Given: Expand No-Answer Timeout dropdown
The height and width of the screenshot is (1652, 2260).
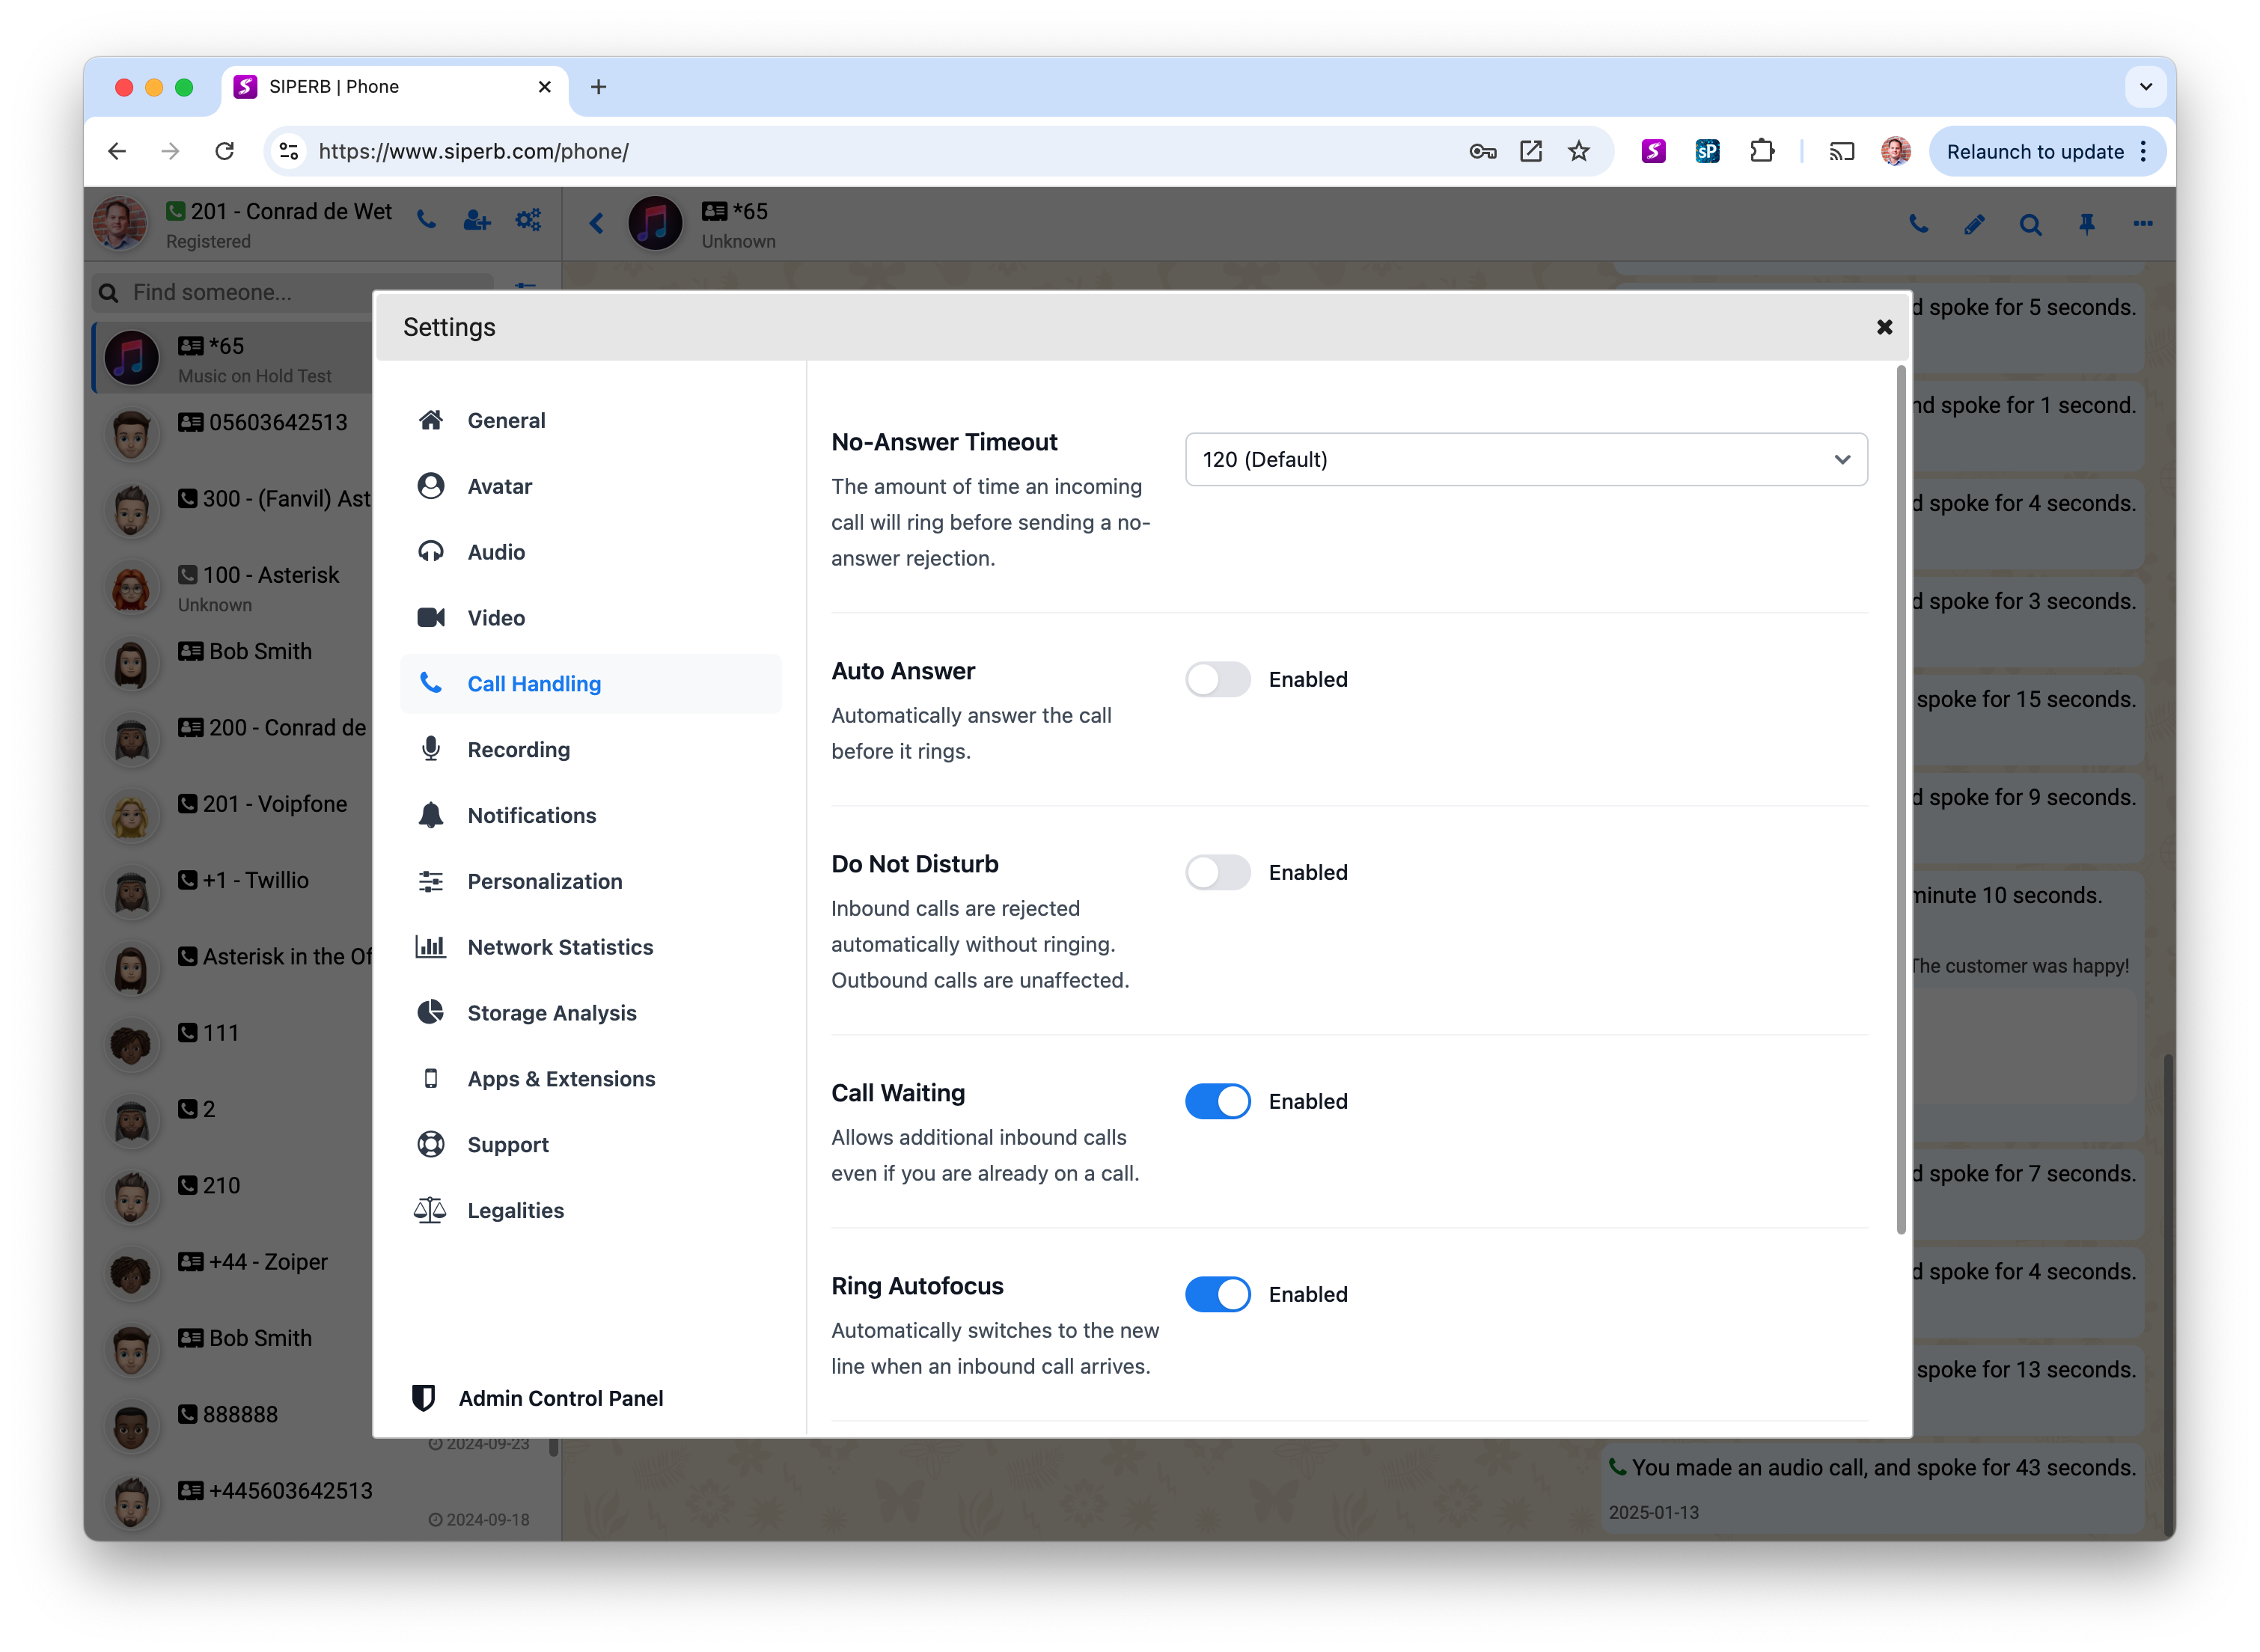Looking at the screenshot, I should pyautogui.click(x=1526, y=460).
